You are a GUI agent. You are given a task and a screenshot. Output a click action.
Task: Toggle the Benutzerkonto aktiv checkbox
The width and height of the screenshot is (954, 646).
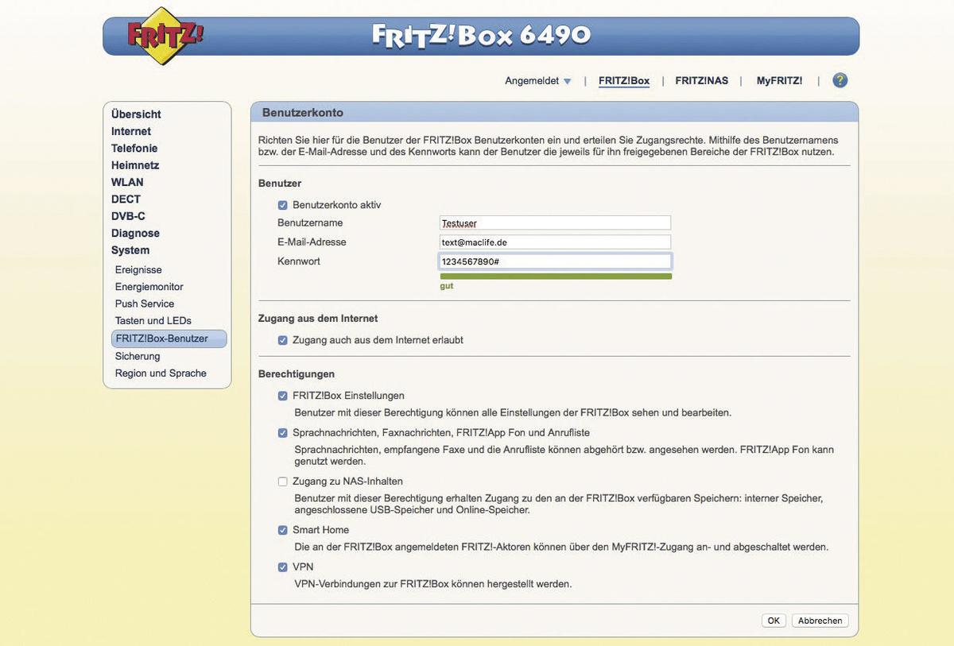pos(283,205)
